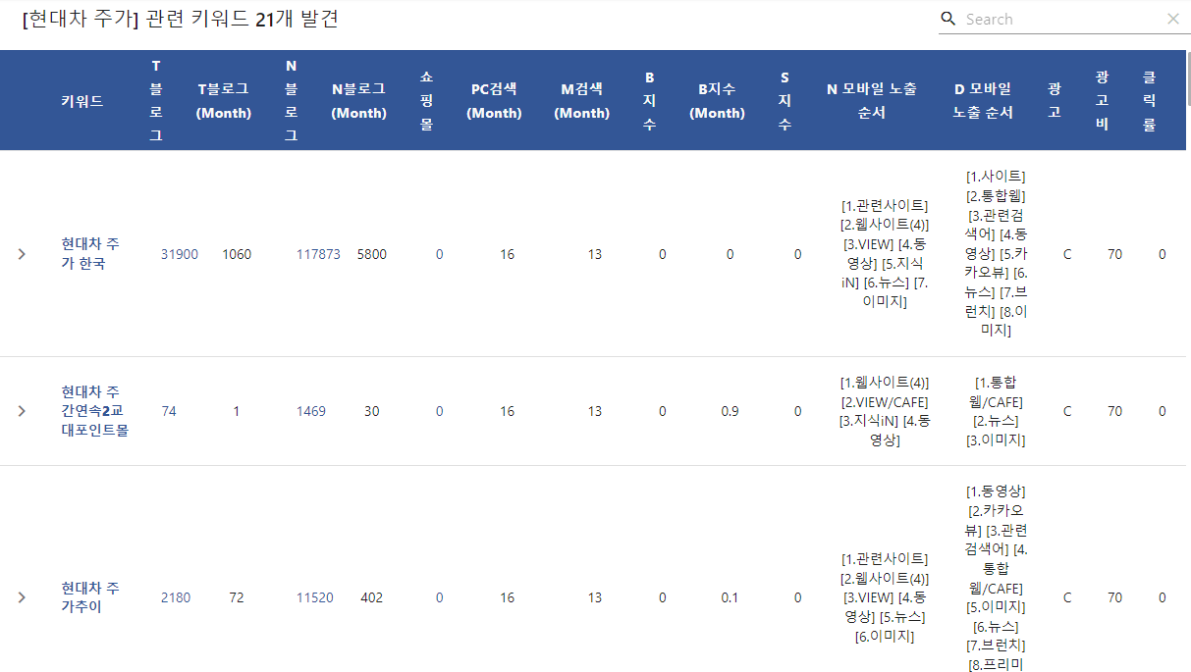This screenshot has height=672, width=1191.
Task: Open T블로그 count 74 link
Action: coord(169,411)
